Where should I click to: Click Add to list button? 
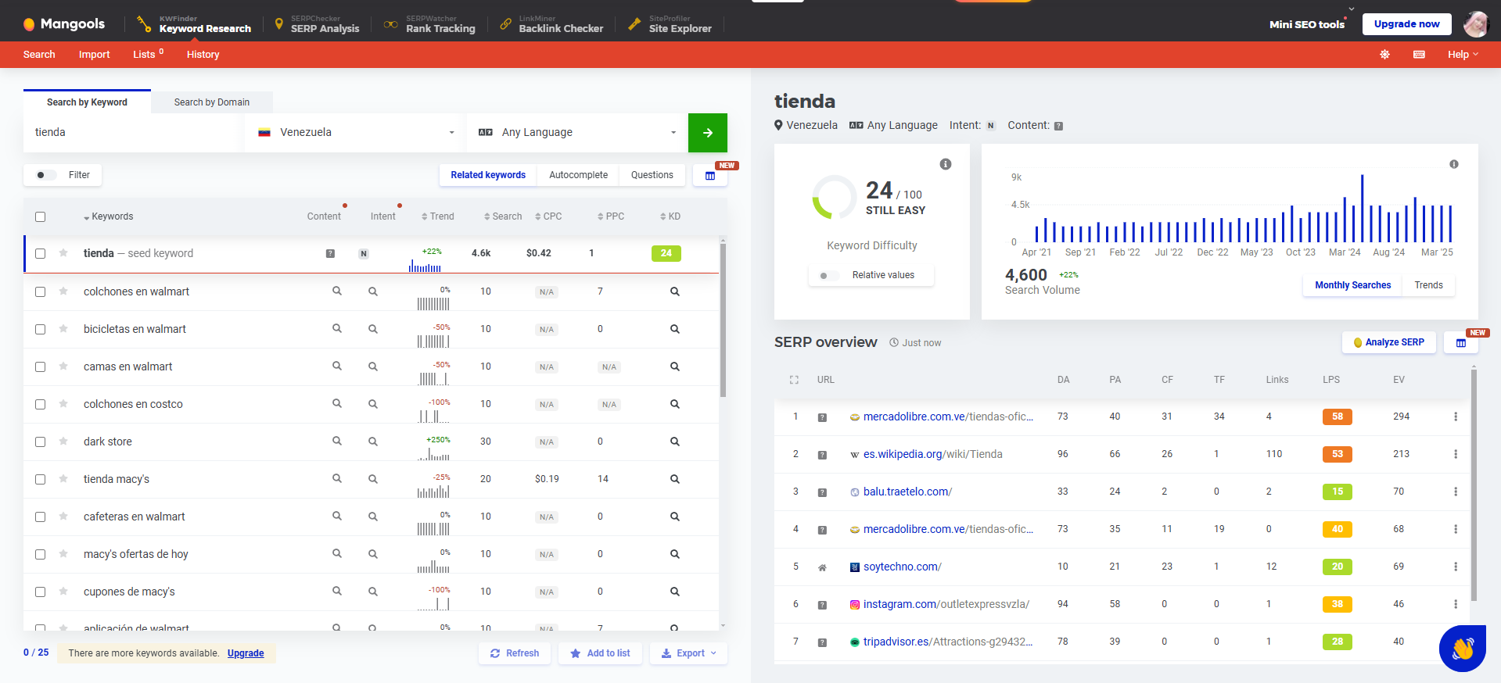pos(600,653)
